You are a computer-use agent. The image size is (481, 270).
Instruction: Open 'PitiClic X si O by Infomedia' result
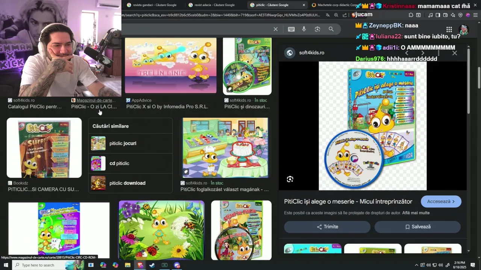[167, 106]
